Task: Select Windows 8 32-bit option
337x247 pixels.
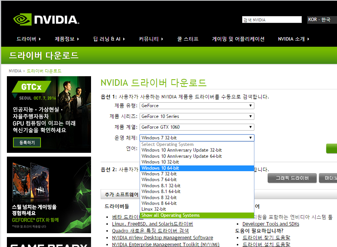Action: click(x=197, y=198)
